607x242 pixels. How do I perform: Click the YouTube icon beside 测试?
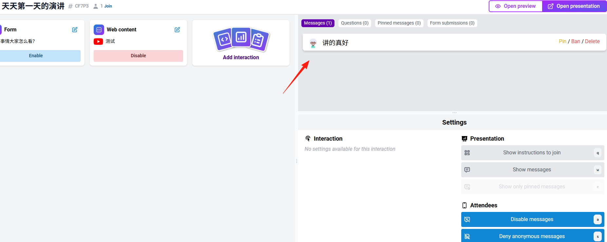pos(98,42)
